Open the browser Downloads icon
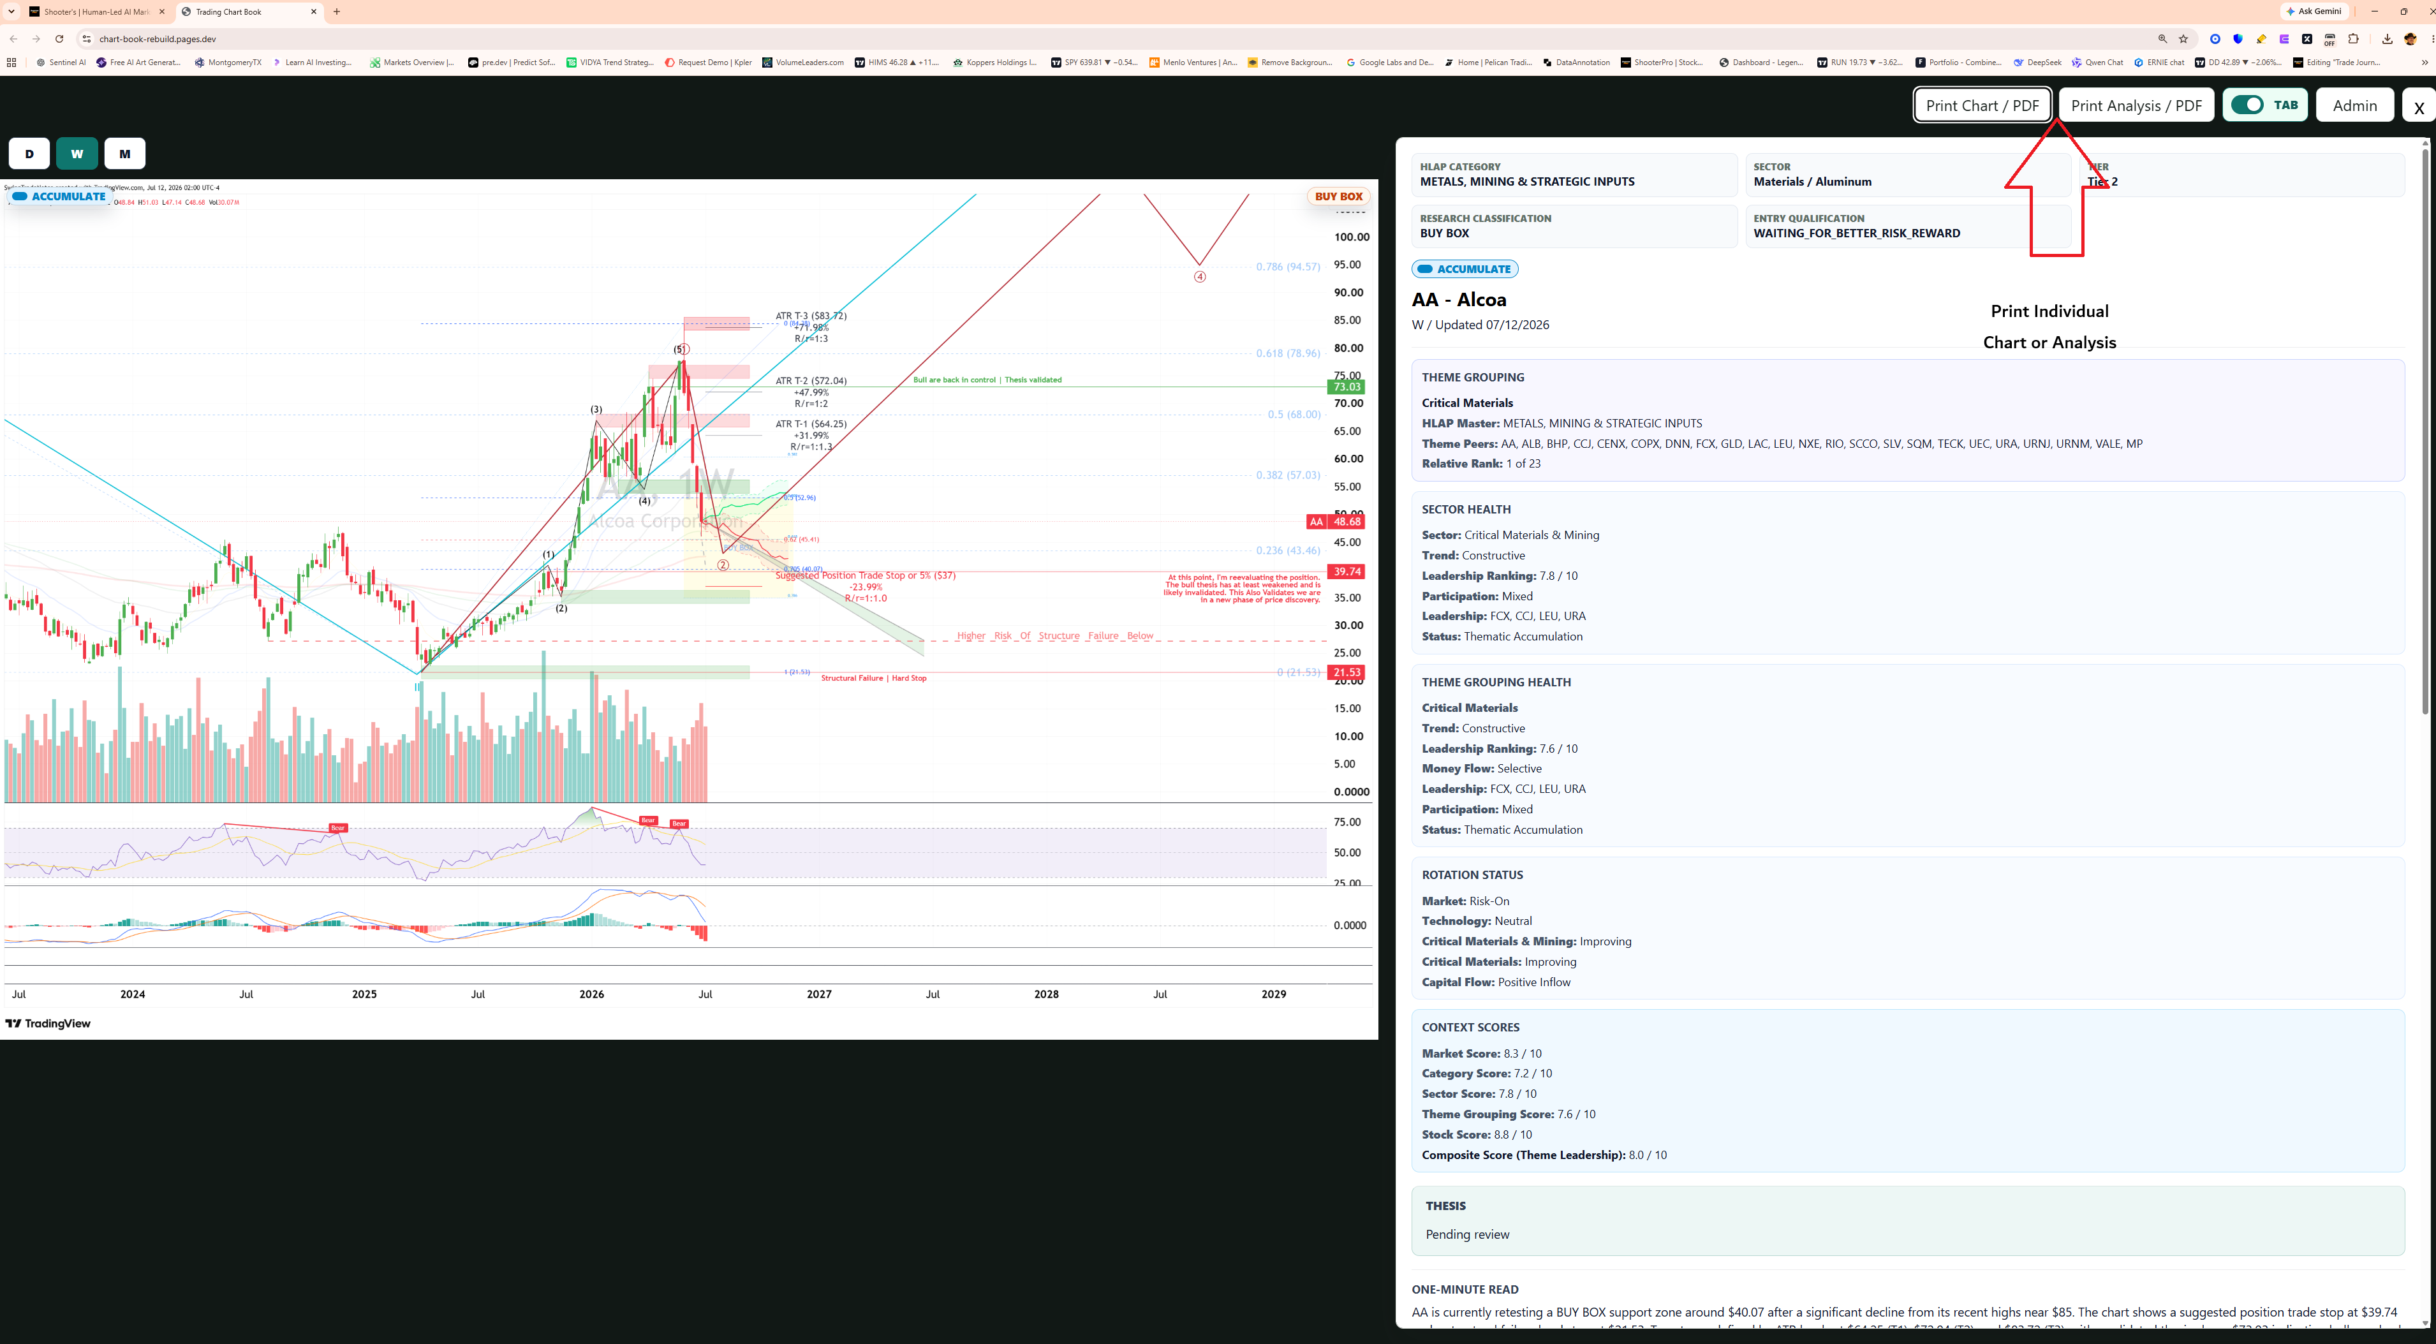 [2387, 39]
